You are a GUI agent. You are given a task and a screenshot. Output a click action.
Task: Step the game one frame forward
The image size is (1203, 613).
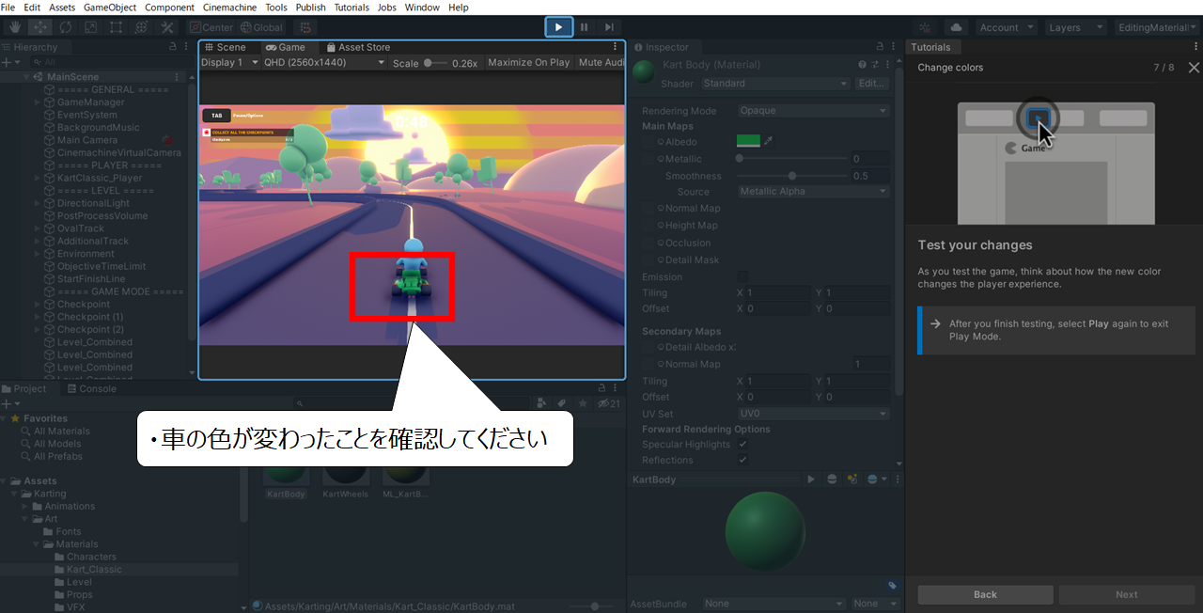tap(609, 27)
